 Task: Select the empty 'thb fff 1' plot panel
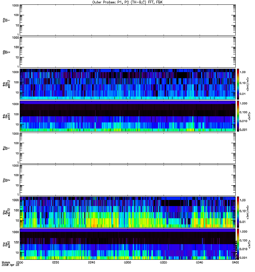tap(128, 20)
